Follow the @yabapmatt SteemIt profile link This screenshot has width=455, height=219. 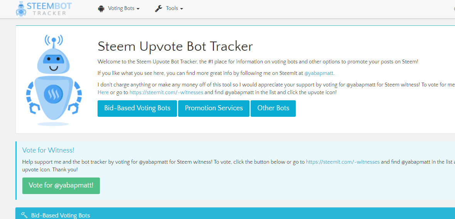point(319,73)
